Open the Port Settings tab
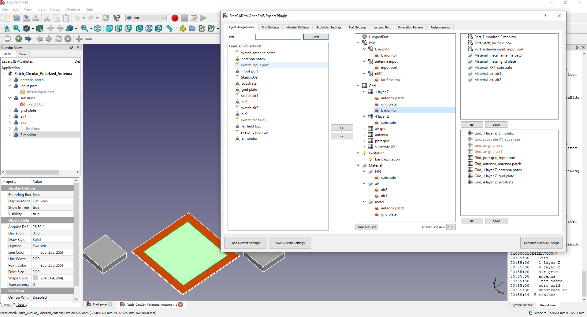Viewport: 587px width, 317px height. [357, 28]
